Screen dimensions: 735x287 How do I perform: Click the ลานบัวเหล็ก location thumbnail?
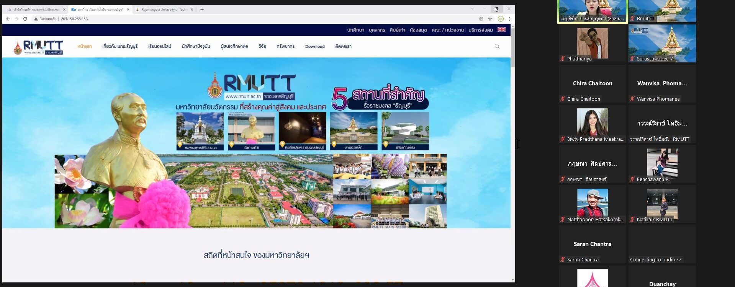(x=354, y=131)
